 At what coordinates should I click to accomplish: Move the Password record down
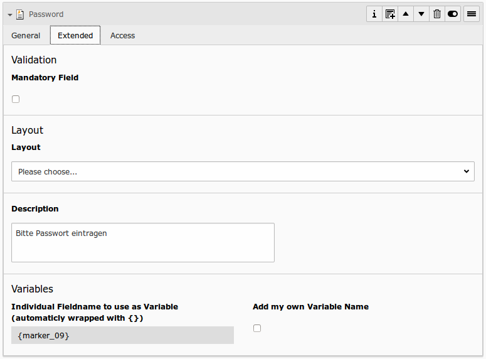tap(421, 14)
